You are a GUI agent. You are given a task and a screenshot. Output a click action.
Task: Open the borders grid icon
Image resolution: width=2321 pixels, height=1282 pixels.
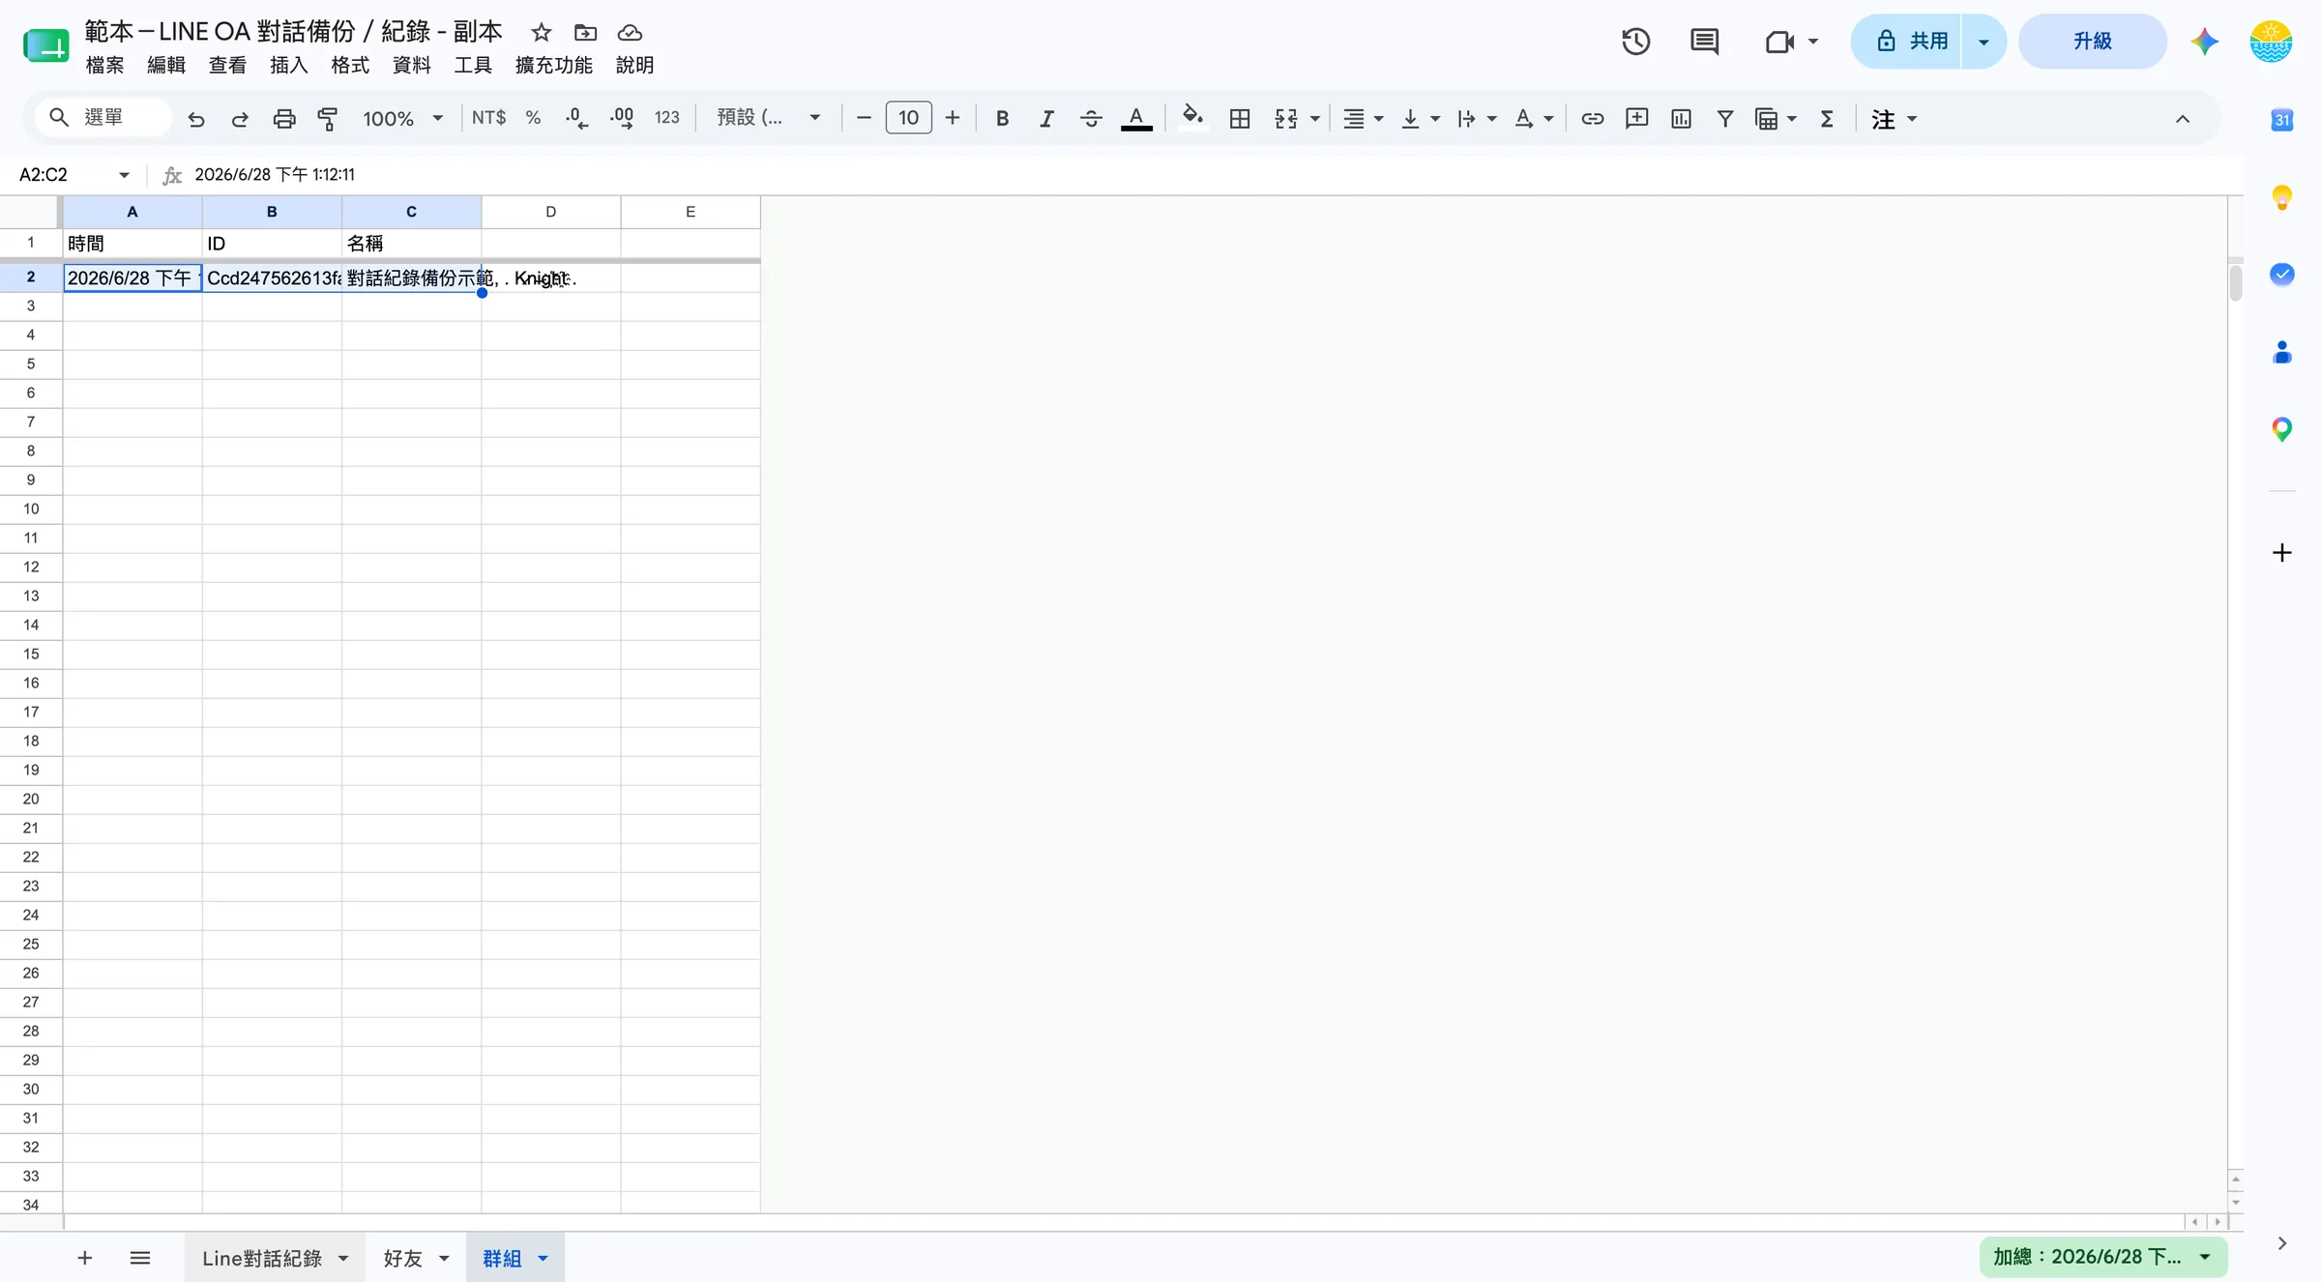click(1240, 118)
